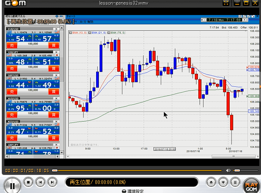Skip to the next track
This screenshot has height=193, width=261.
point(52,182)
